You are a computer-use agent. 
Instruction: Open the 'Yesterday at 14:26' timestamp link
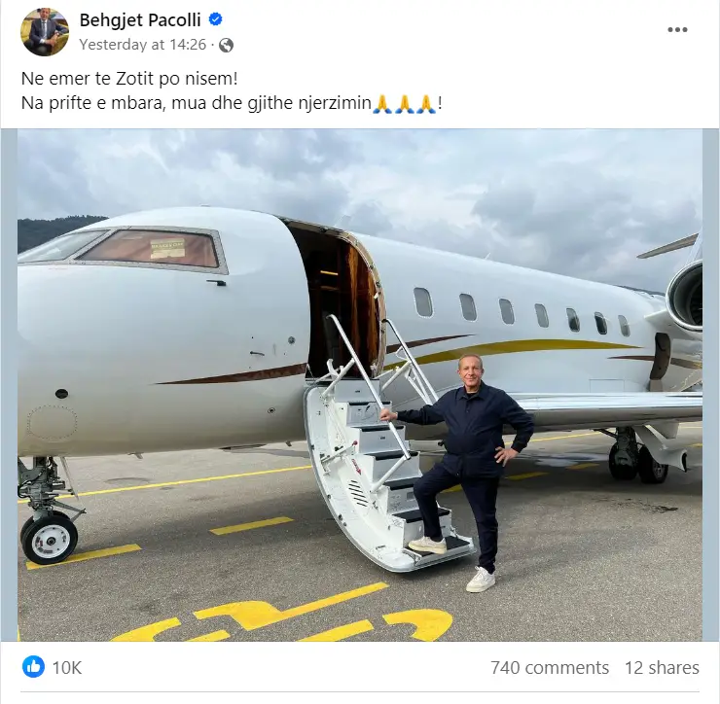[143, 45]
